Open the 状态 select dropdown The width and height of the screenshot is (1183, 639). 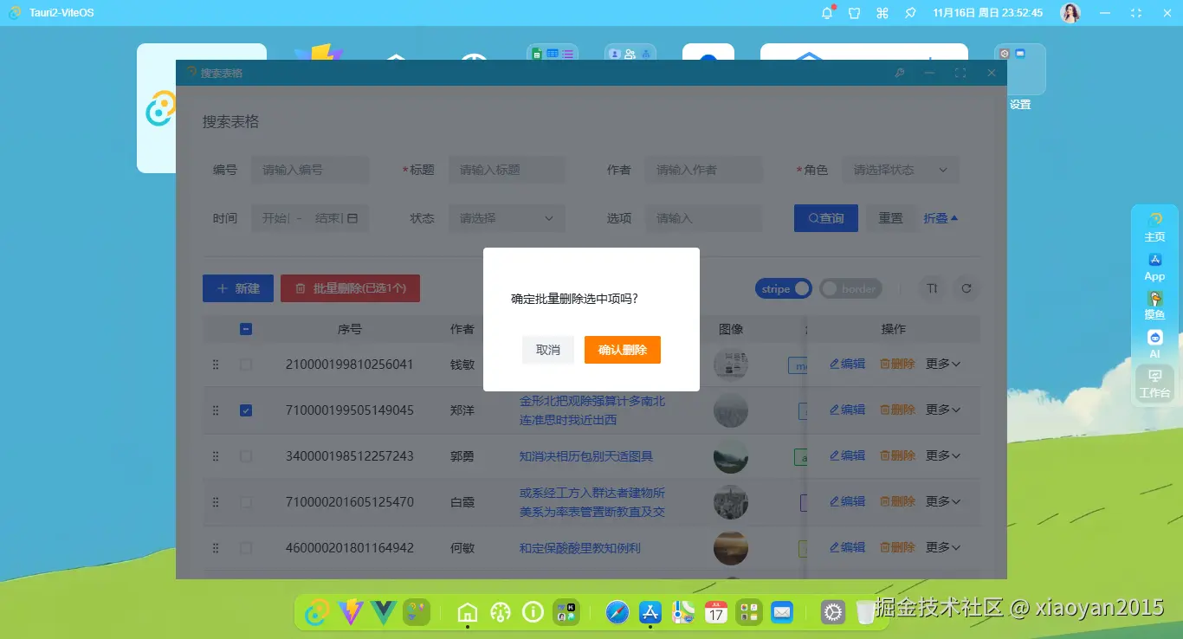click(507, 218)
